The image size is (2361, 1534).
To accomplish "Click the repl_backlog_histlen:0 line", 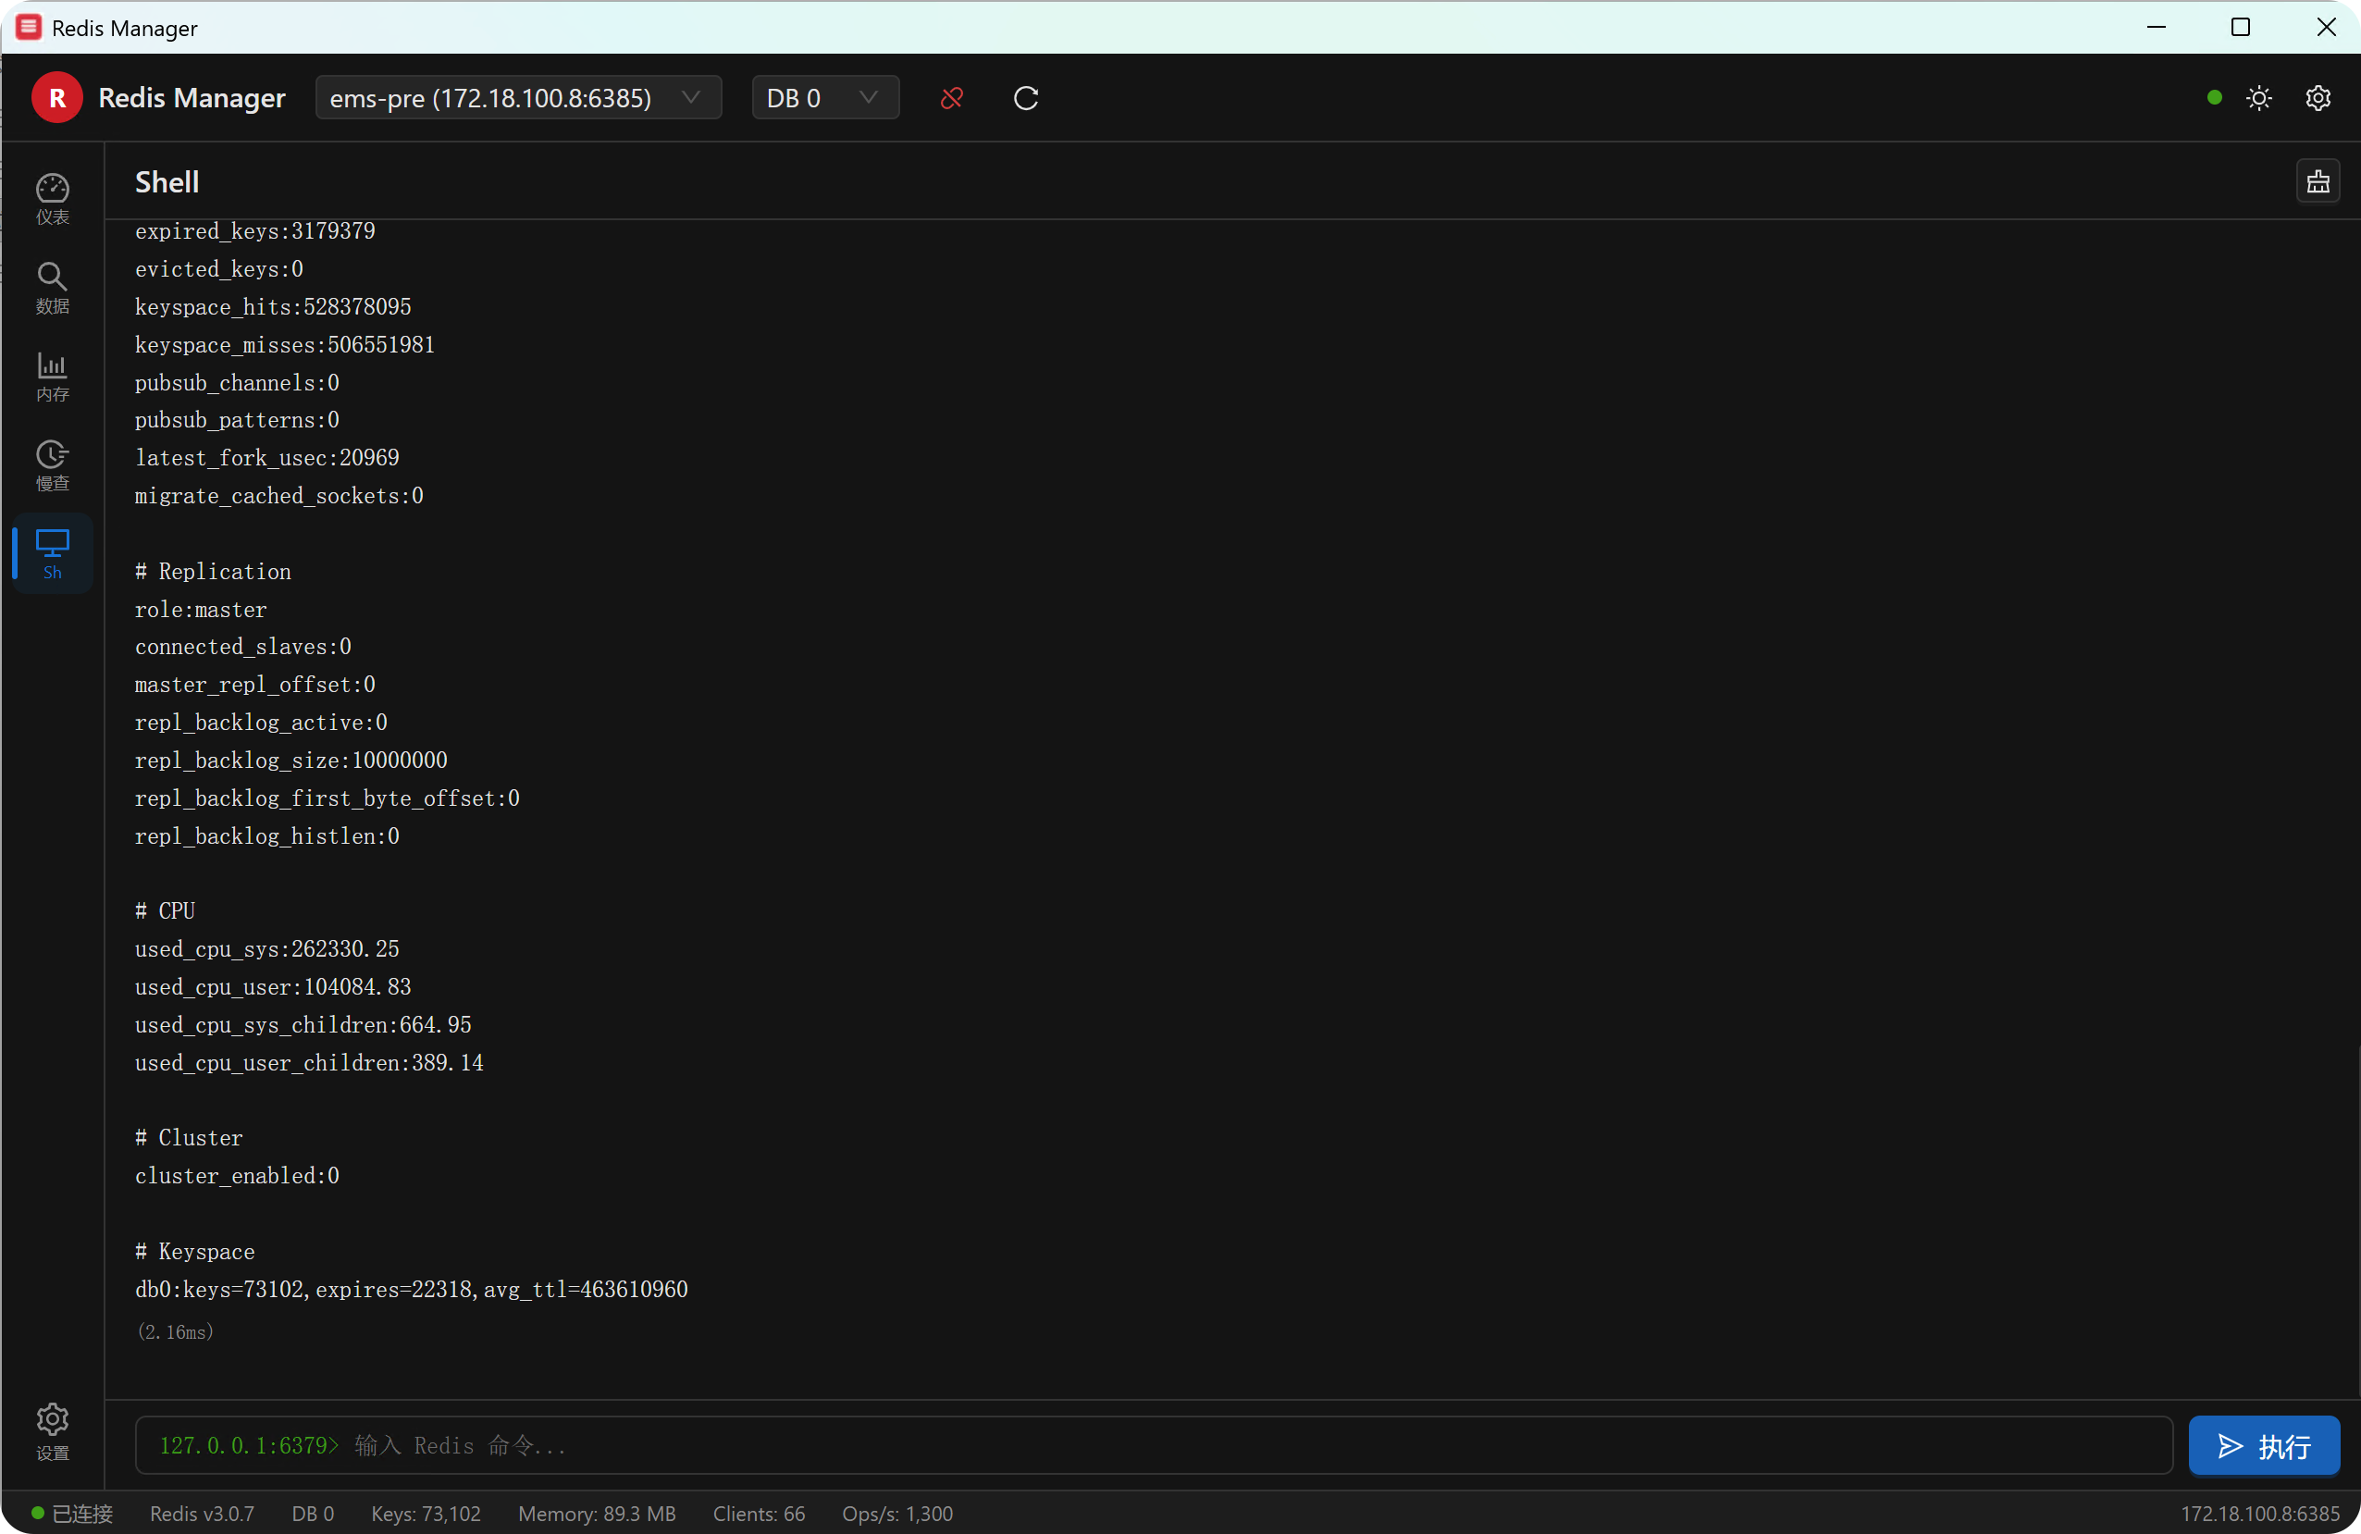I will (266, 836).
